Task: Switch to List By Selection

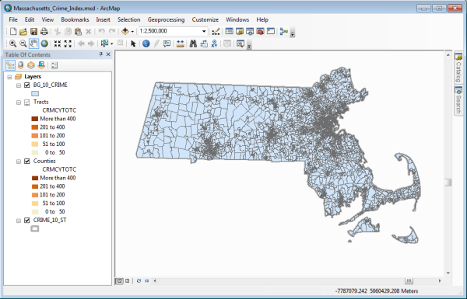Action: coord(41,65)
